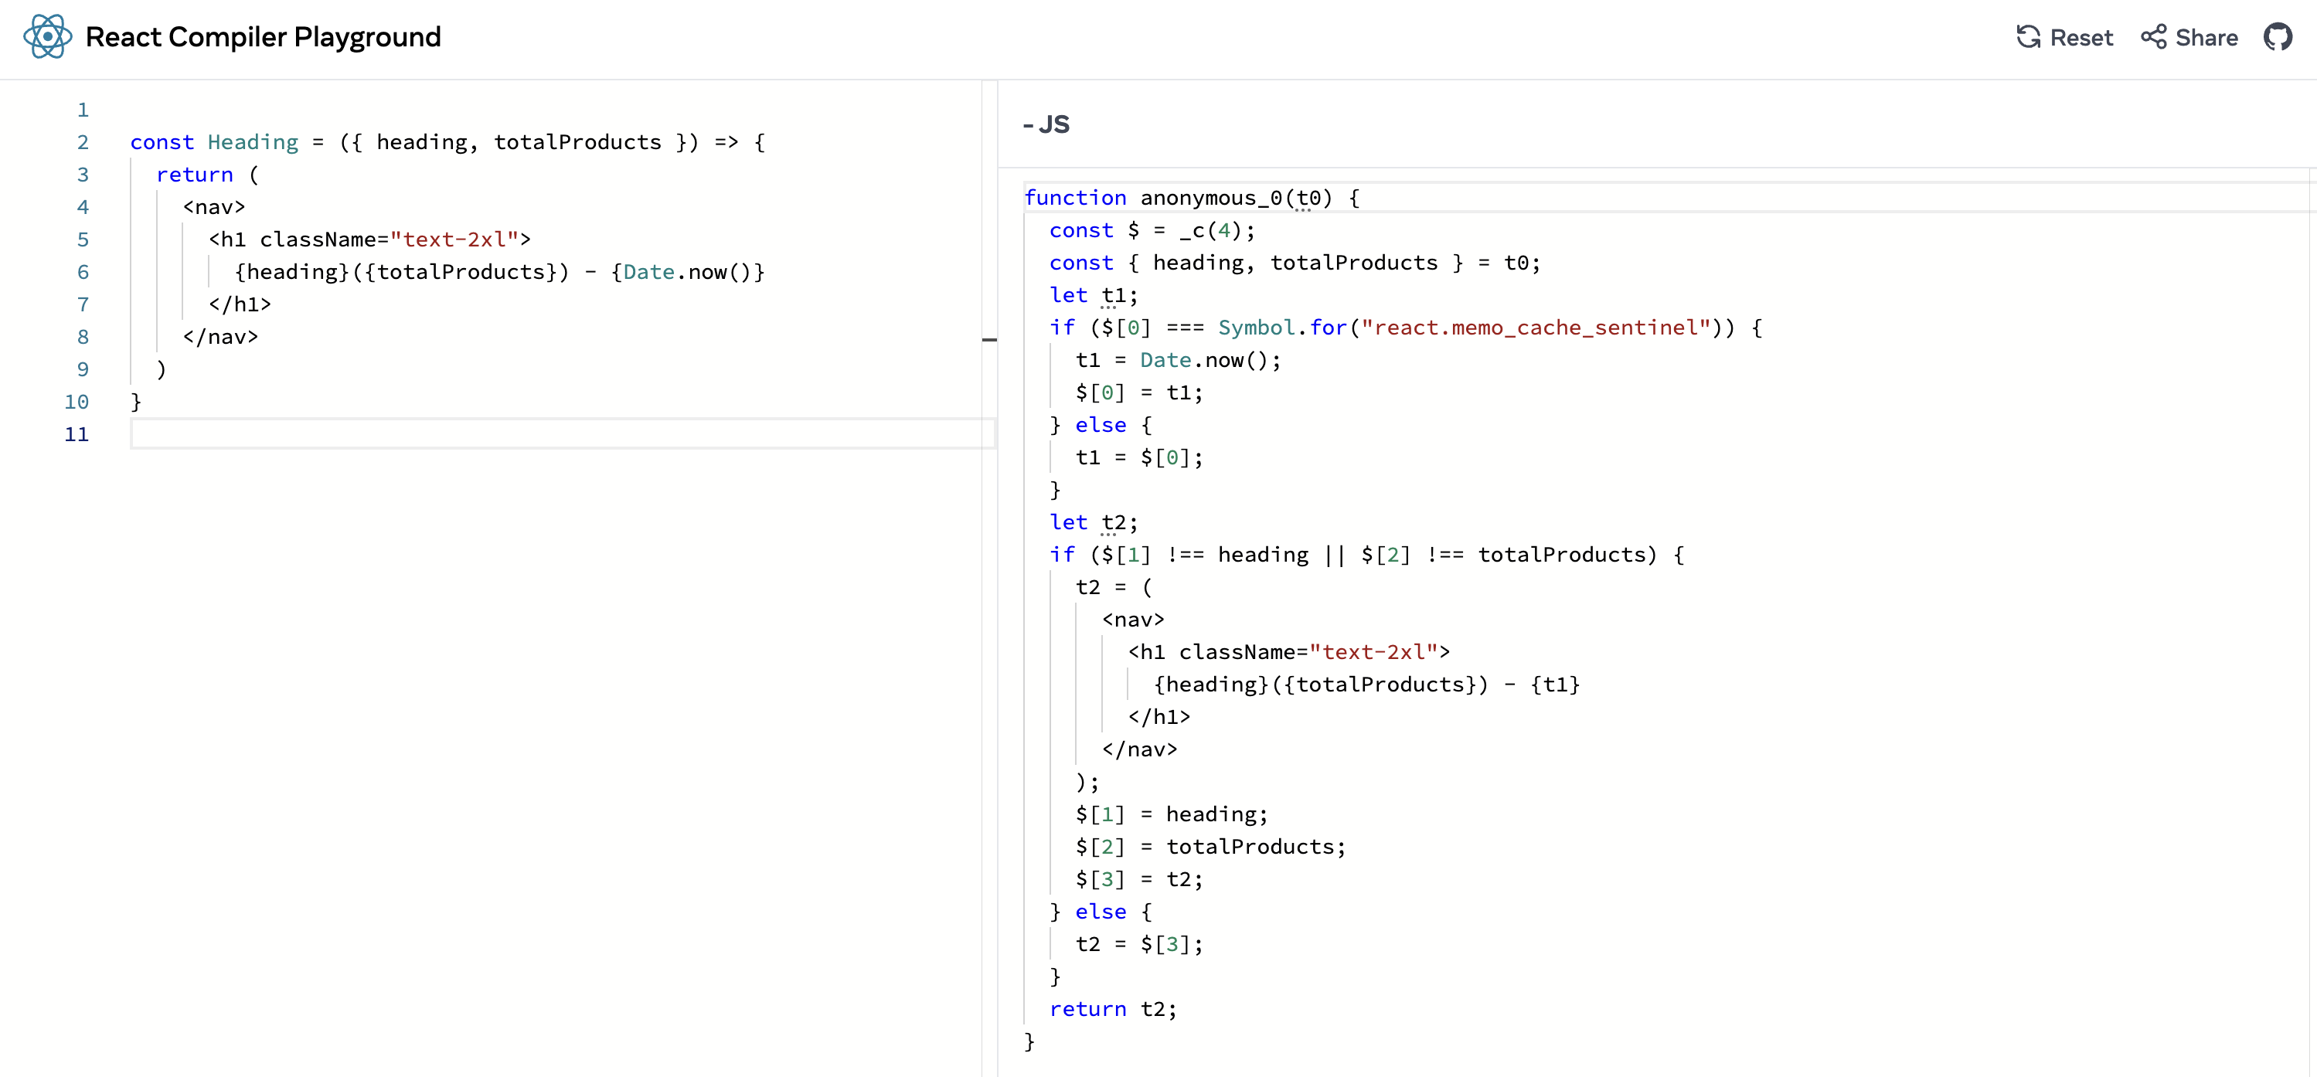
Task: Click React Compiler Playground title
Action: click(x=263, y=37)
